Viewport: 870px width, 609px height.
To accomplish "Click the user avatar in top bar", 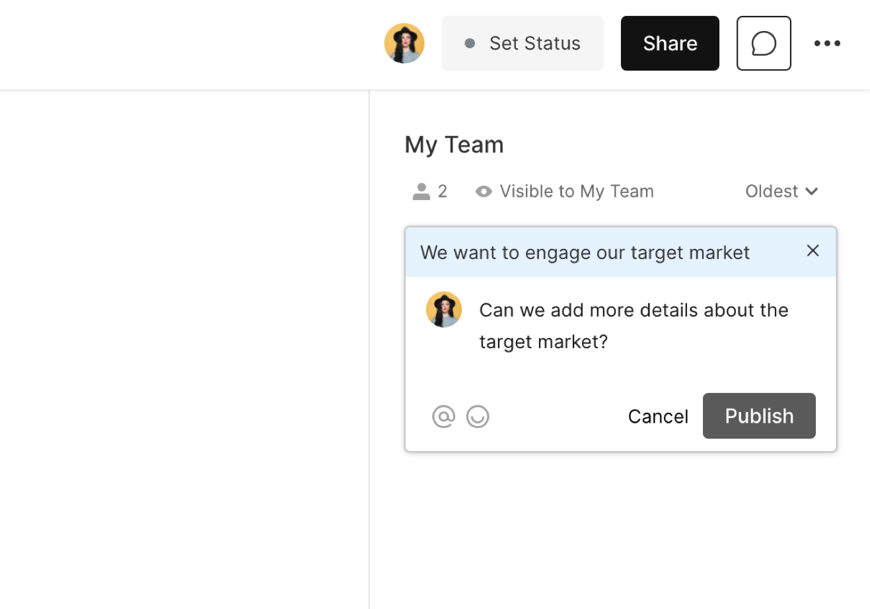I will pos(404,44).
